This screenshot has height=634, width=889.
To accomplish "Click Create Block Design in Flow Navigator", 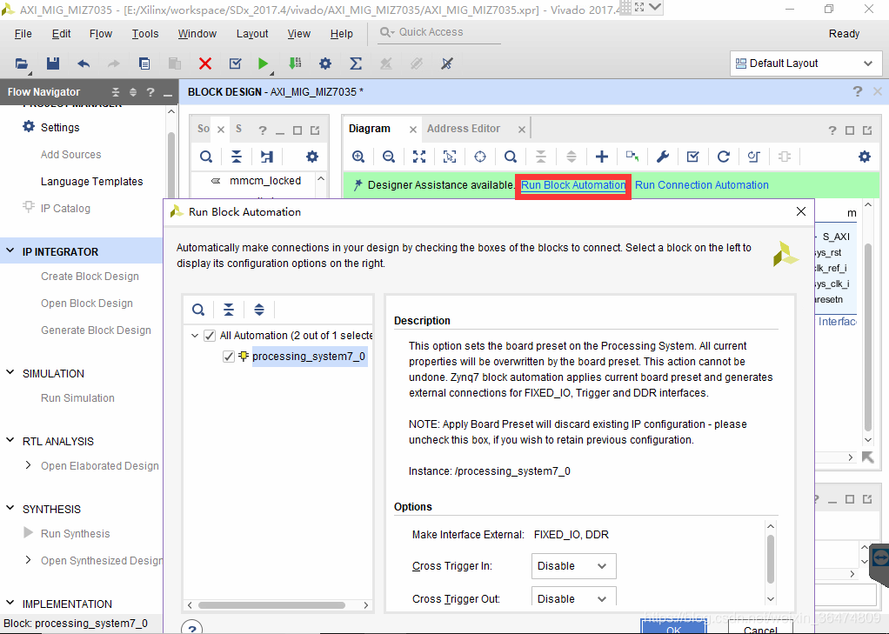I will coord(90,277).
